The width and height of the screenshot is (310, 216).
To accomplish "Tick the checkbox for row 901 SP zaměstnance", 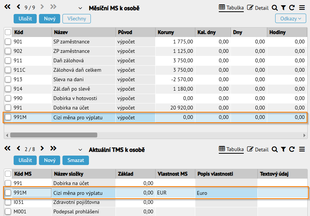I will 8,42.
